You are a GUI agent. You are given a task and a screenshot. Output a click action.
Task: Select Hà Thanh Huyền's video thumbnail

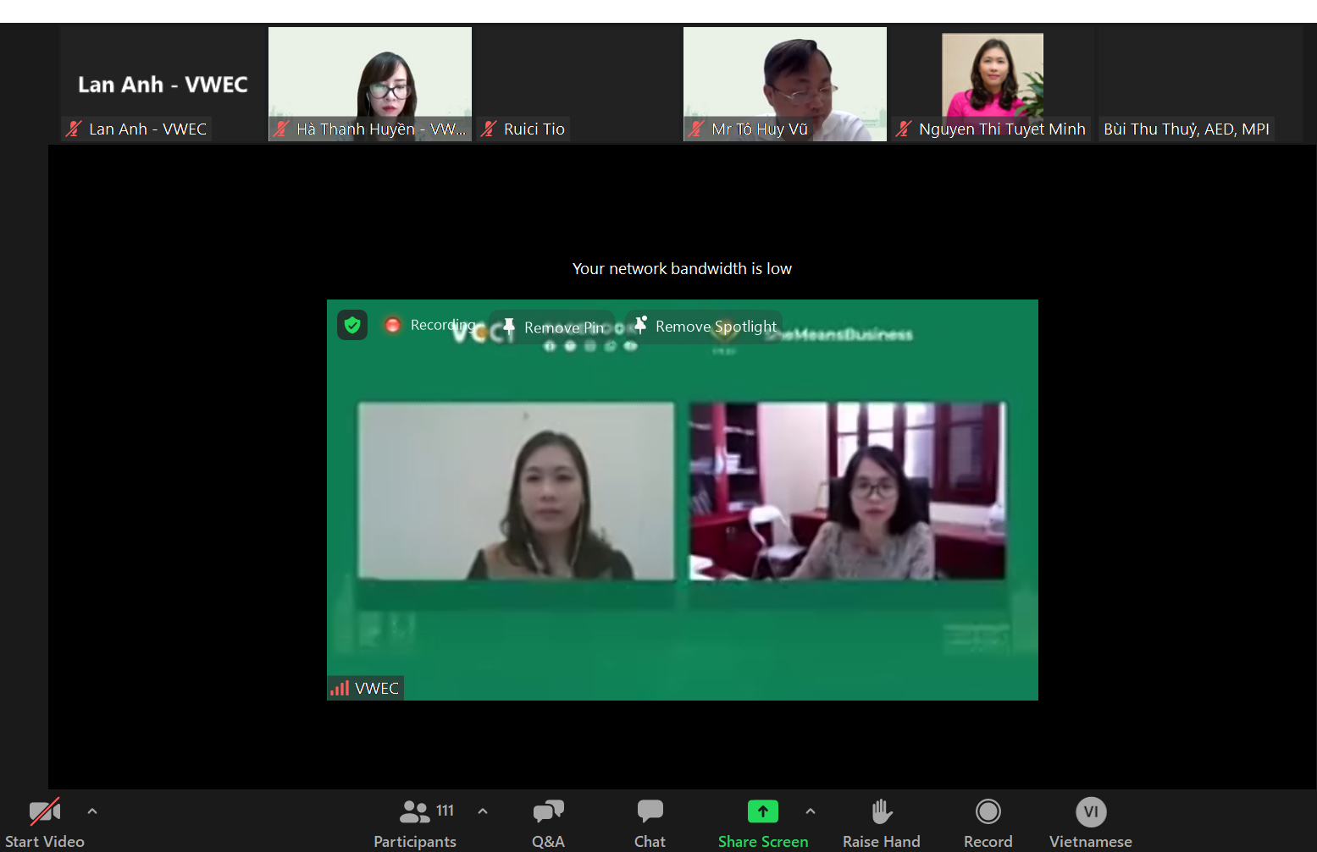click(369, 83)
